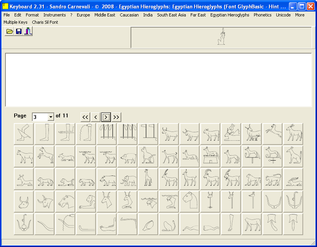Insert the leg with pouring water hieroglyph
The image size is (317, 247).
tap(86, 134)
